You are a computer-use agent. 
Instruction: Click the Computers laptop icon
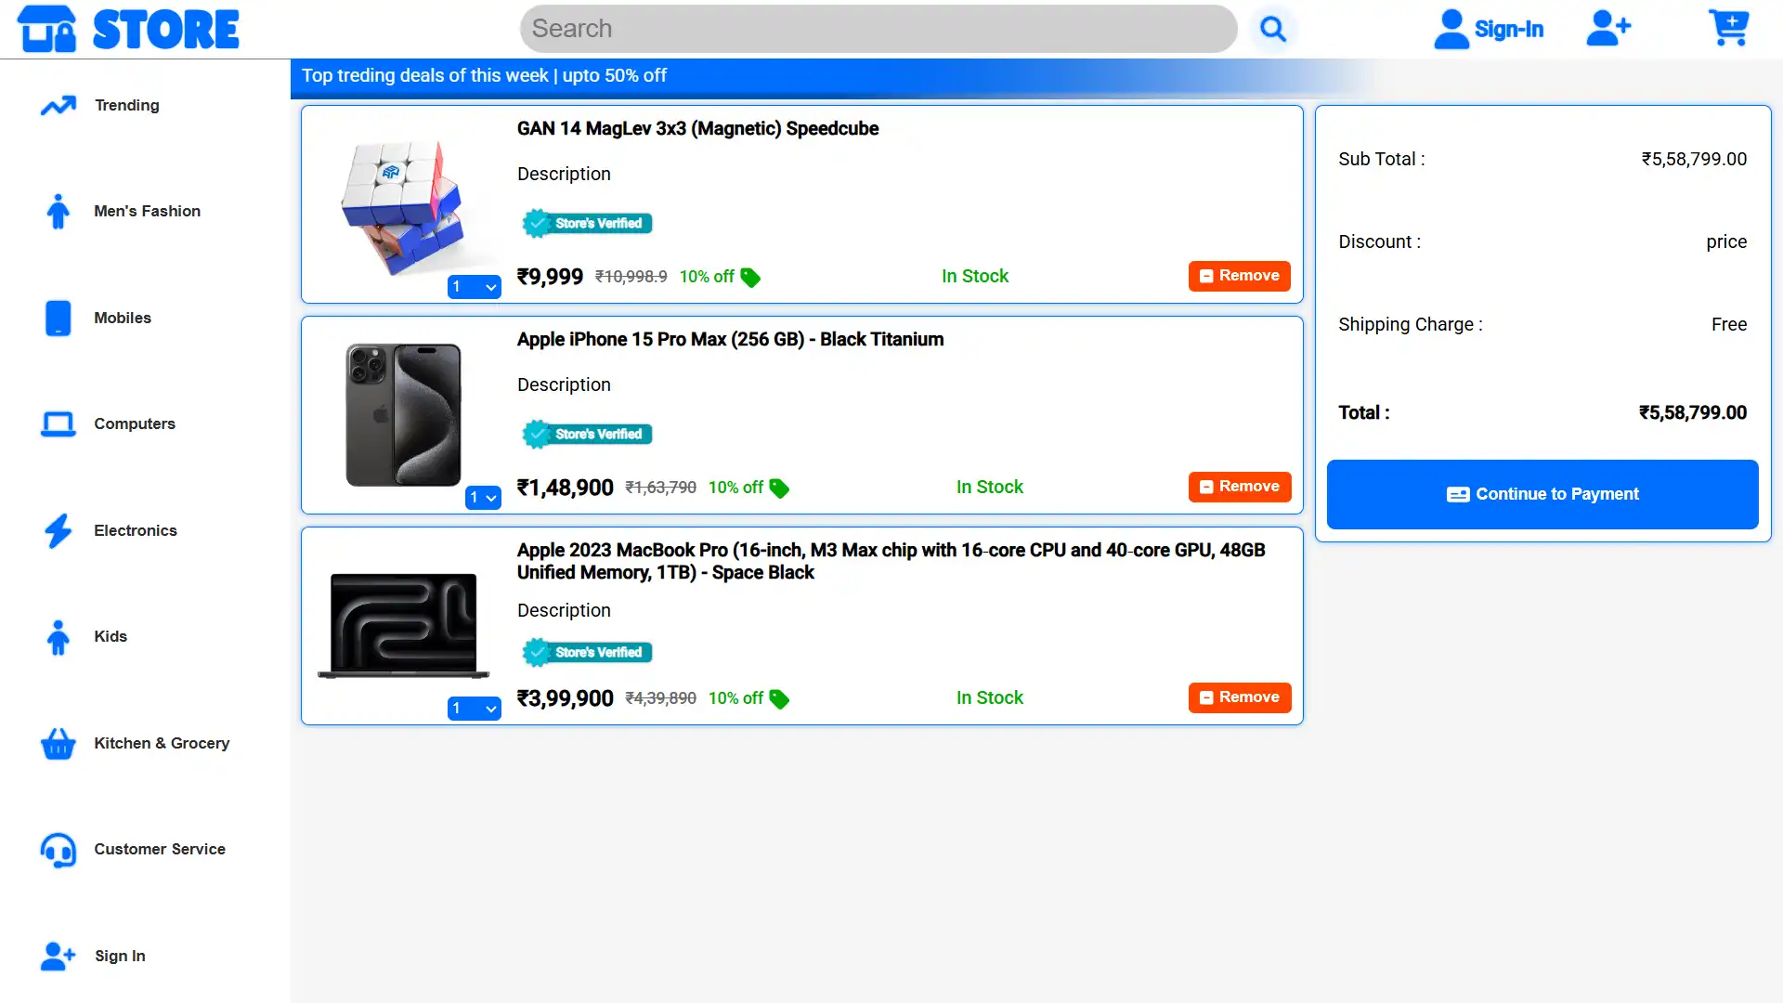click(x=59, y=424)
